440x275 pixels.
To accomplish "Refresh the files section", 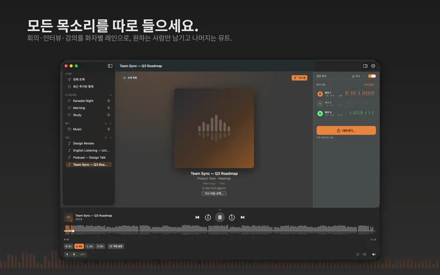I will click(x=106, y=138).
